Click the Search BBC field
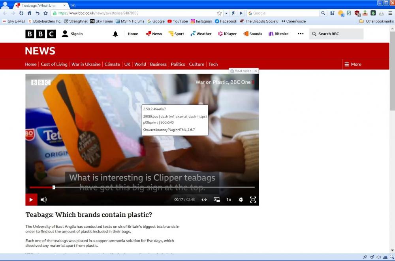The width and height of the screenshot is (395, 261). coord(336,34)
